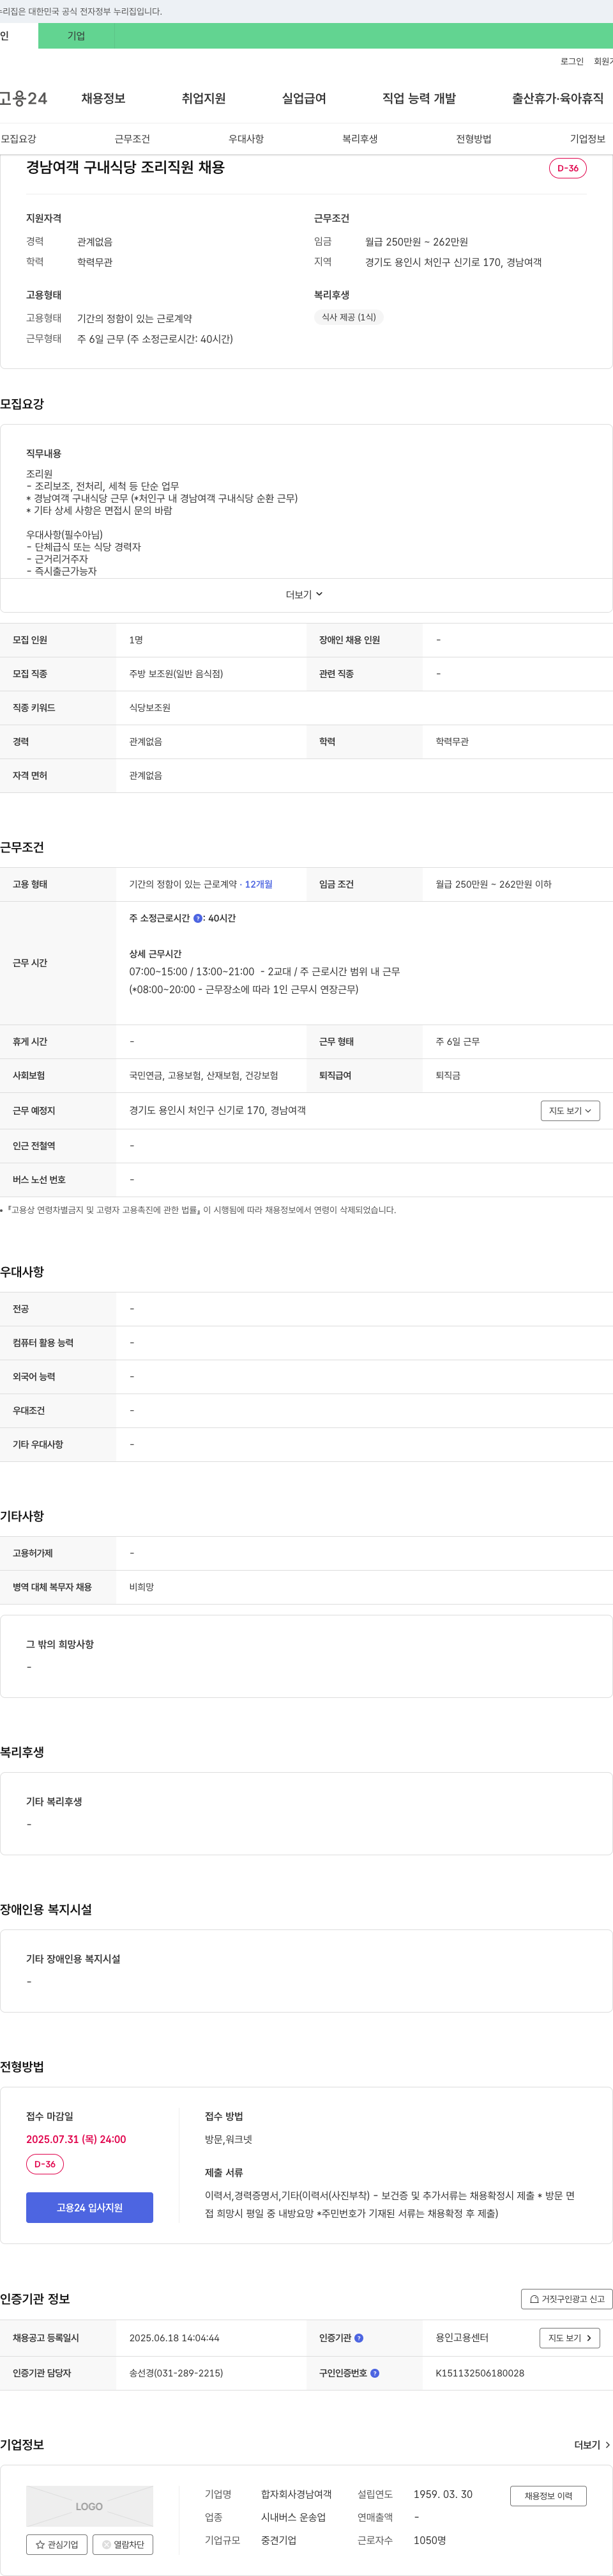
Task: Open 지도 보기 for 용인고용센터
Action: (570, 2338)
